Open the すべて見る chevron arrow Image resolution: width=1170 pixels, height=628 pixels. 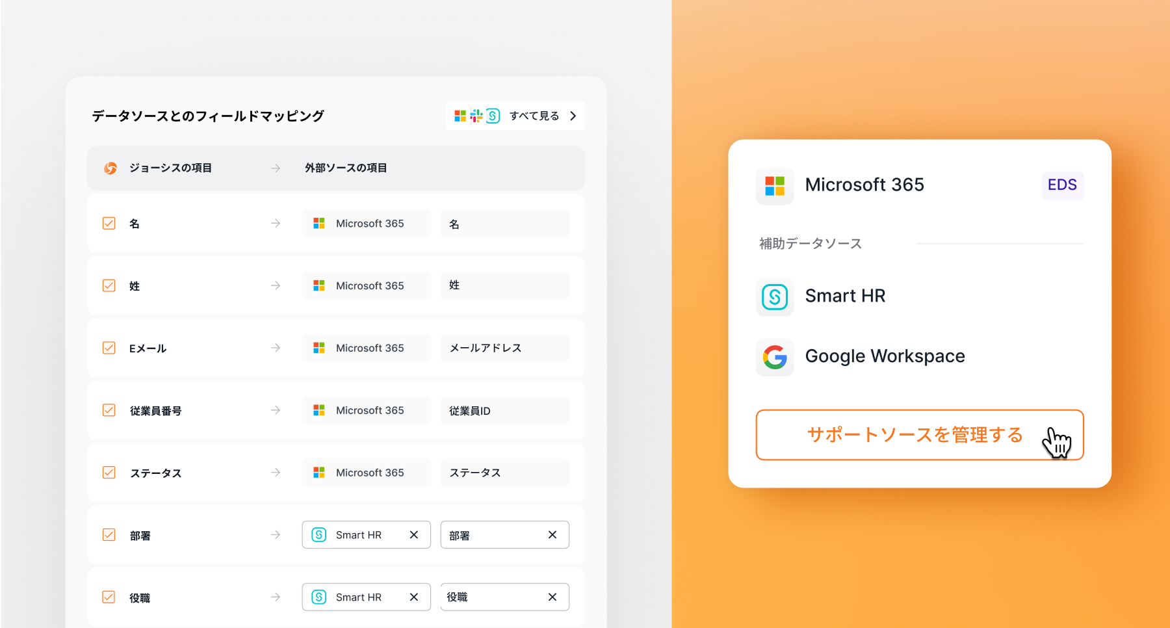(573, 116)
